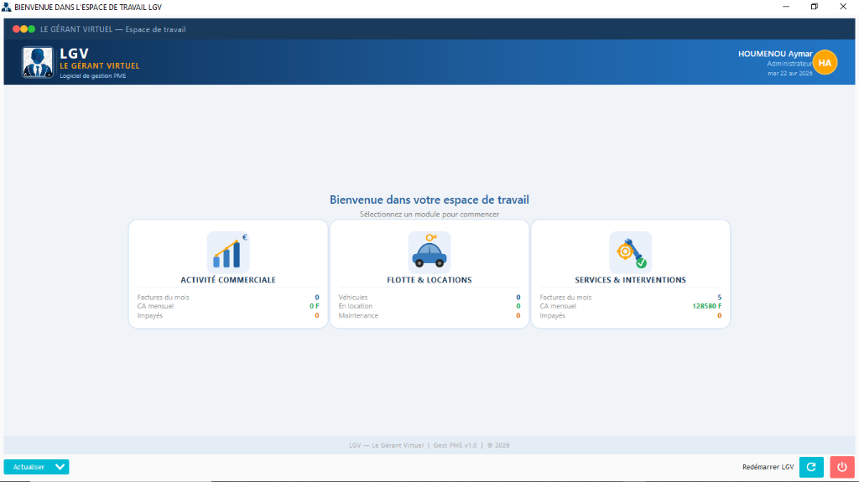This screenshot has height=482, width=859.
Task: Close the LGV window
Action: tap(843, 7)
